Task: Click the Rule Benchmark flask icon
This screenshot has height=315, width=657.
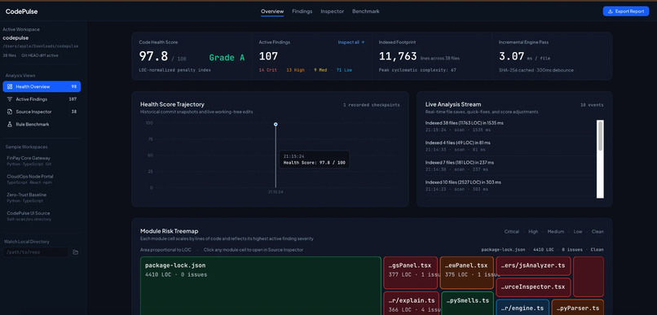Action: coord(10,125)
